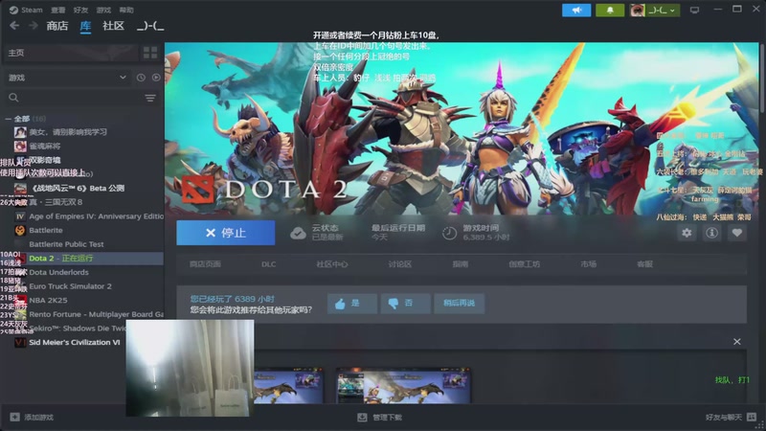
Task: Select the Battlerite game icon
Action: (20, 230)
